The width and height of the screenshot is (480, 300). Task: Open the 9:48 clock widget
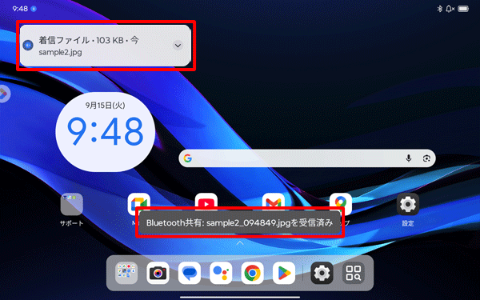click(105, 132)
